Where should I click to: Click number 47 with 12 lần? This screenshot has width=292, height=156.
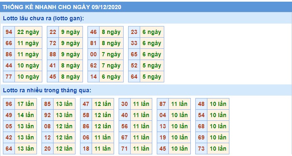[86, 104]
